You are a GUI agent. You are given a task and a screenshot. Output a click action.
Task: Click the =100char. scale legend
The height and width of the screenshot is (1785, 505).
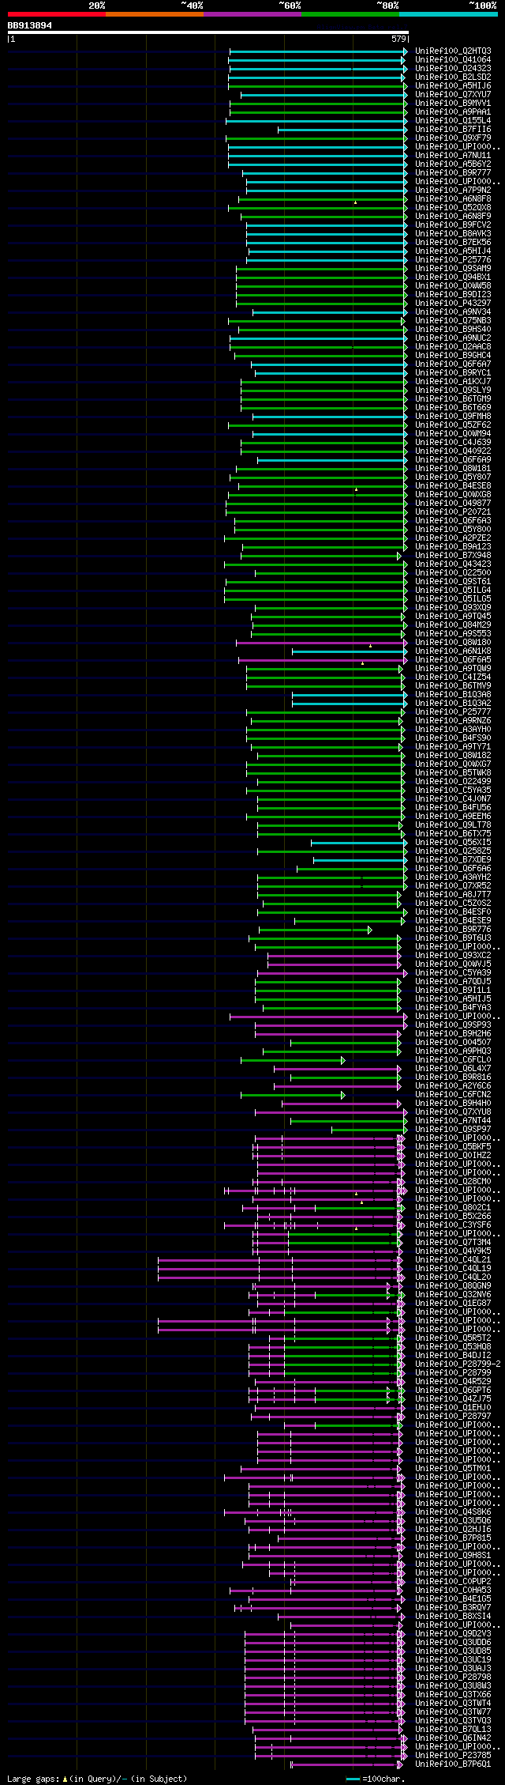point(376,1779)
